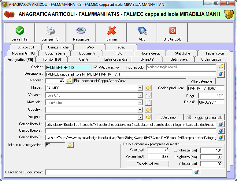
Task: Open the Listini di vendita tab
Action: coord(116,59)
